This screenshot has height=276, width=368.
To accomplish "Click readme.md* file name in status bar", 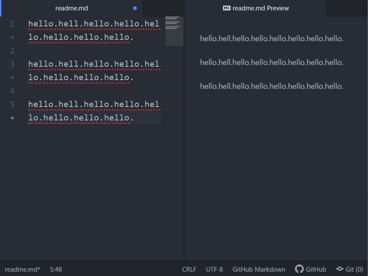I will pos(22,269).
